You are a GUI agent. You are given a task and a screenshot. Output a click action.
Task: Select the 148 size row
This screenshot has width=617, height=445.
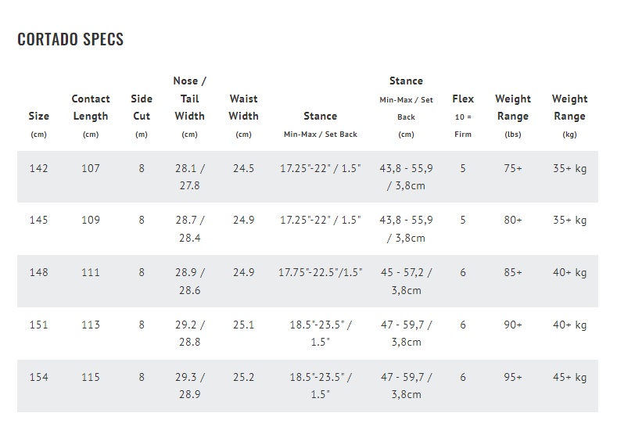coord(307,281)
